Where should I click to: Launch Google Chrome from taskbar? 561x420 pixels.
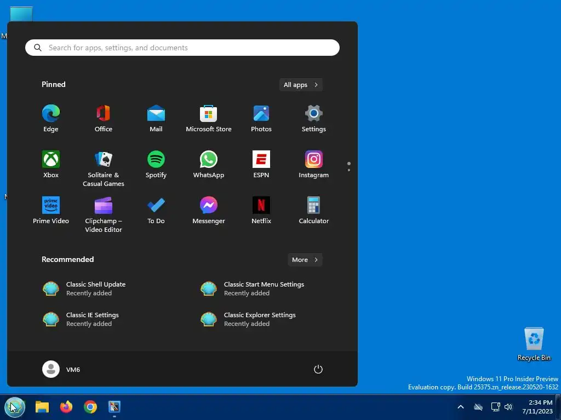click(x=90, y=407)
